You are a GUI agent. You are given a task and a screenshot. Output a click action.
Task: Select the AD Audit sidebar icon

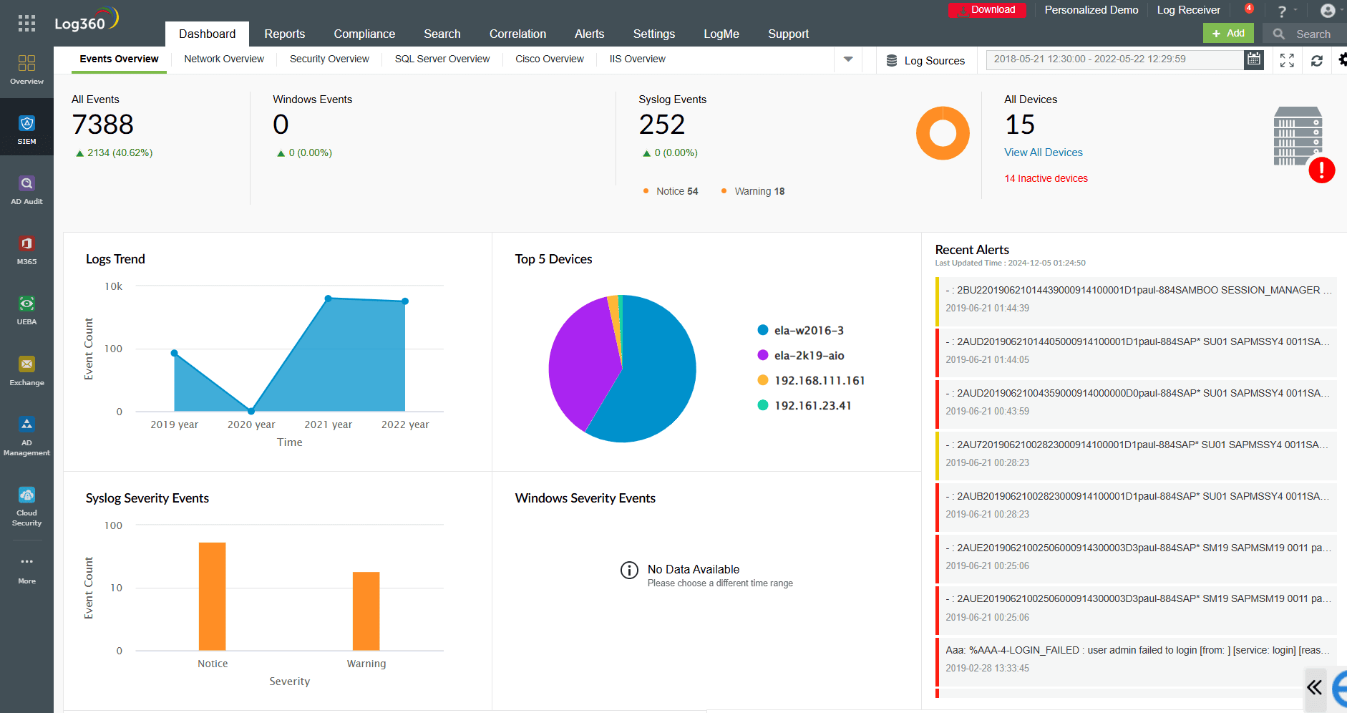coord(26,188)
